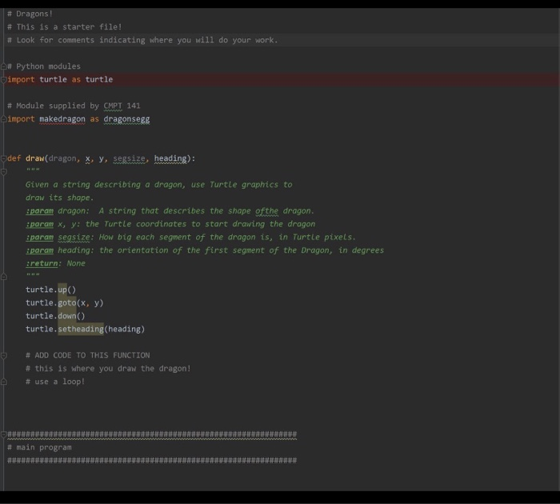Click 'import' keyword on the turtle import line

[x=21, y=80]
